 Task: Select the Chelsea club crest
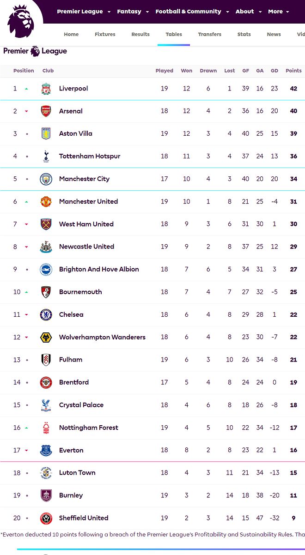(x=46, y=314)
